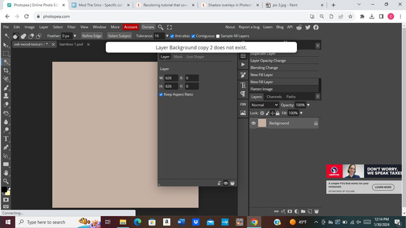Toggle the Contiguous checkbox
Image resolution: width=406 pixels, height=228 pixels.
tap(193, 36)
